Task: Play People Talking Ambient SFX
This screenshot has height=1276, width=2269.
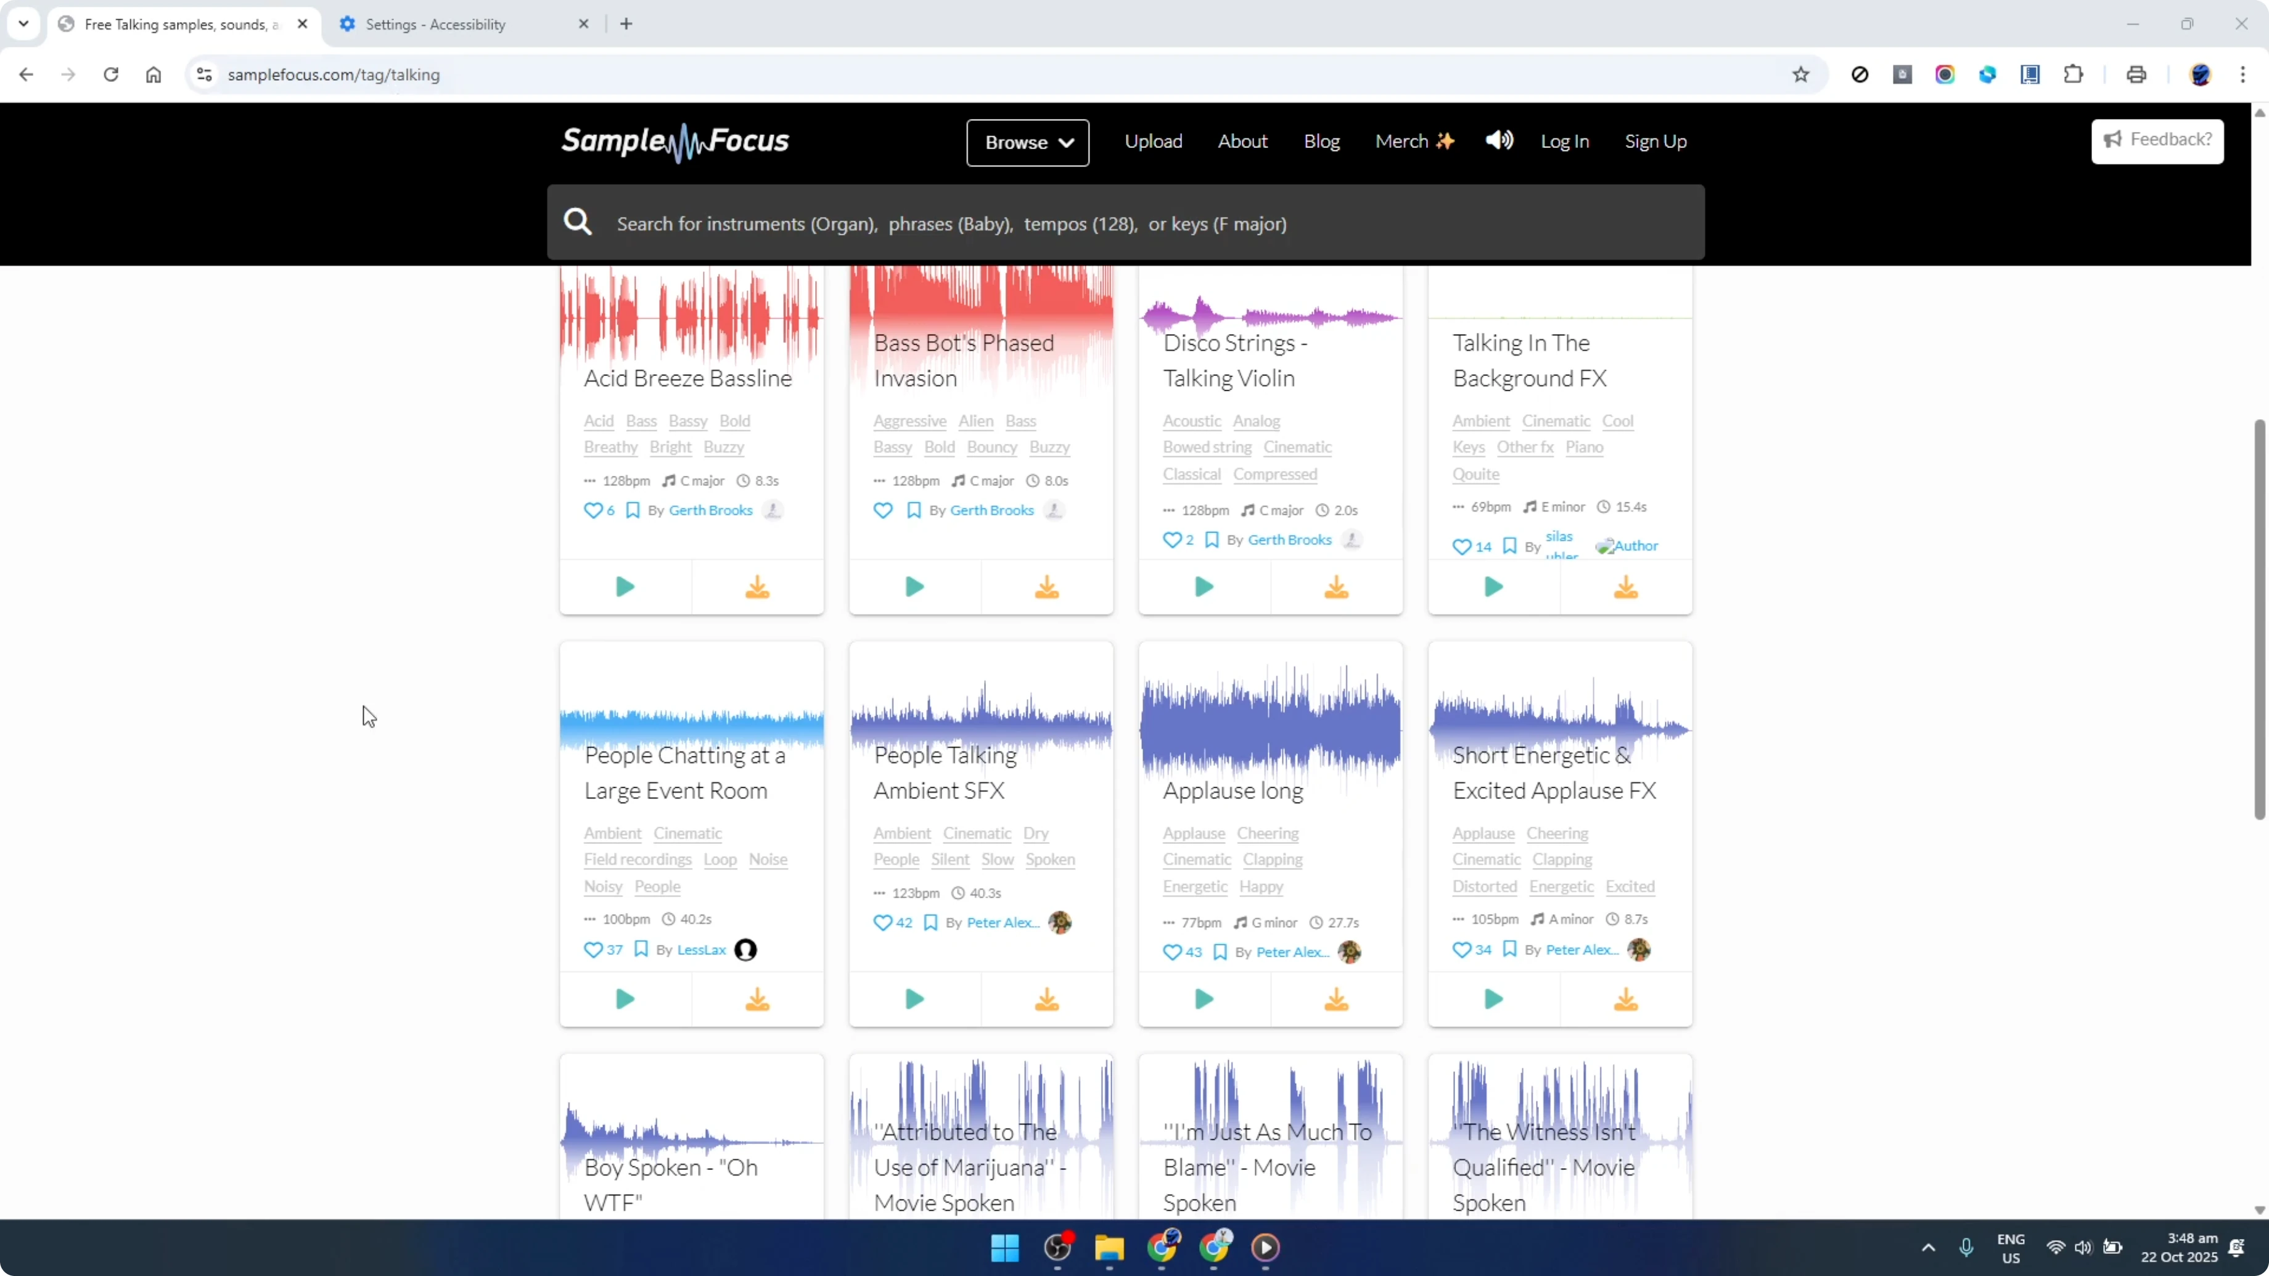Action: pos(915,999)
